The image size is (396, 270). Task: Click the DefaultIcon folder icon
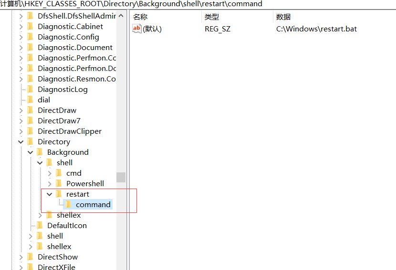[x=40, y=225]
